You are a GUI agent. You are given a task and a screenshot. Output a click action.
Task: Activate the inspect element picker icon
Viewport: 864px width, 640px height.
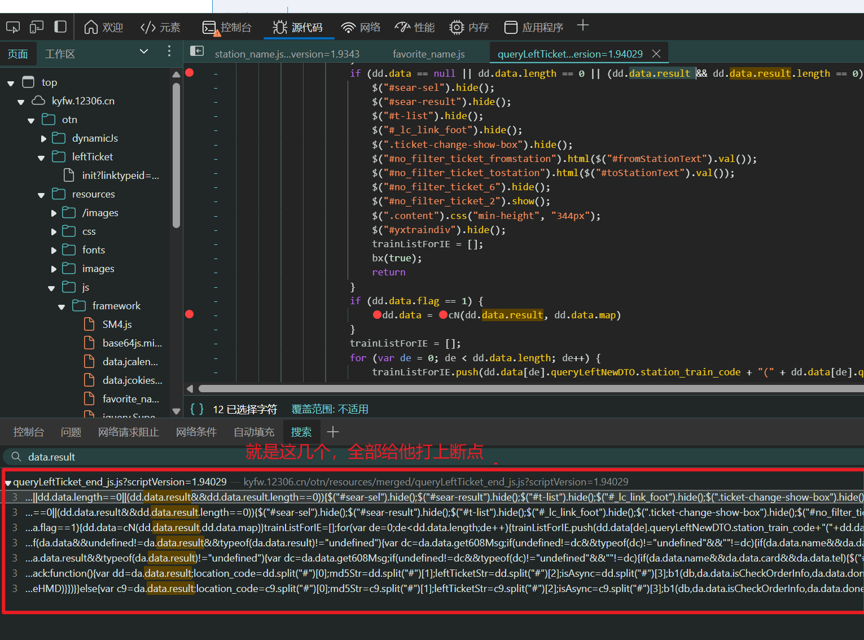[x=13, y=27]
